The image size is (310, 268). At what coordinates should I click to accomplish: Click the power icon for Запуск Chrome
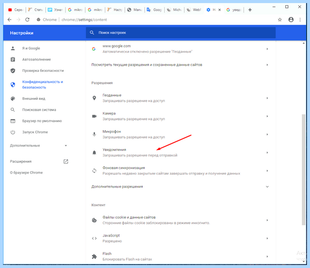(13, 132)
